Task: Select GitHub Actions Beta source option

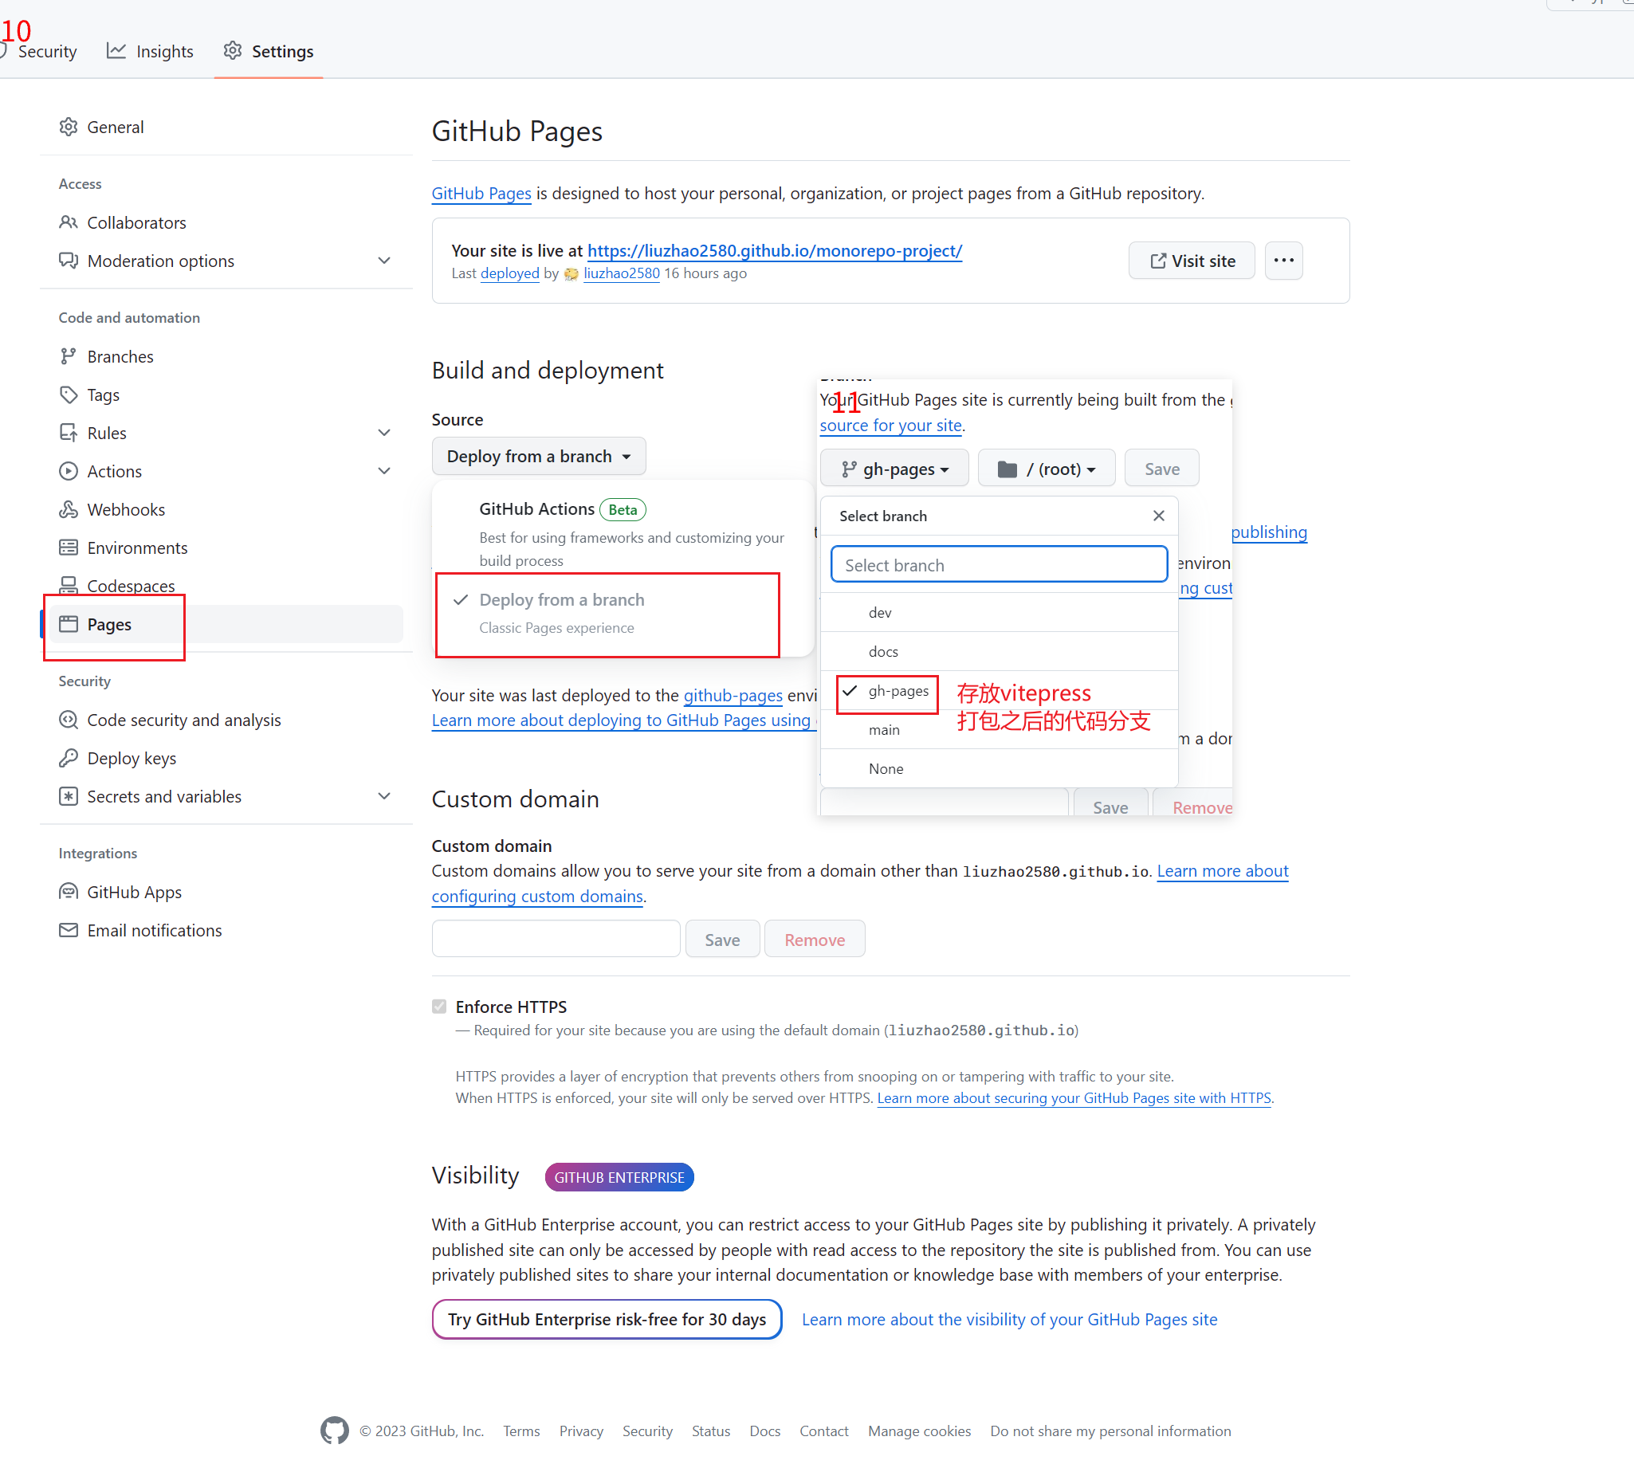Action: pos(623,532)
